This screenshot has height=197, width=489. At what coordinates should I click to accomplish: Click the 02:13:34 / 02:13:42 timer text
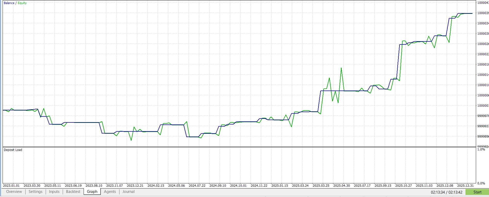coord(446,192)
